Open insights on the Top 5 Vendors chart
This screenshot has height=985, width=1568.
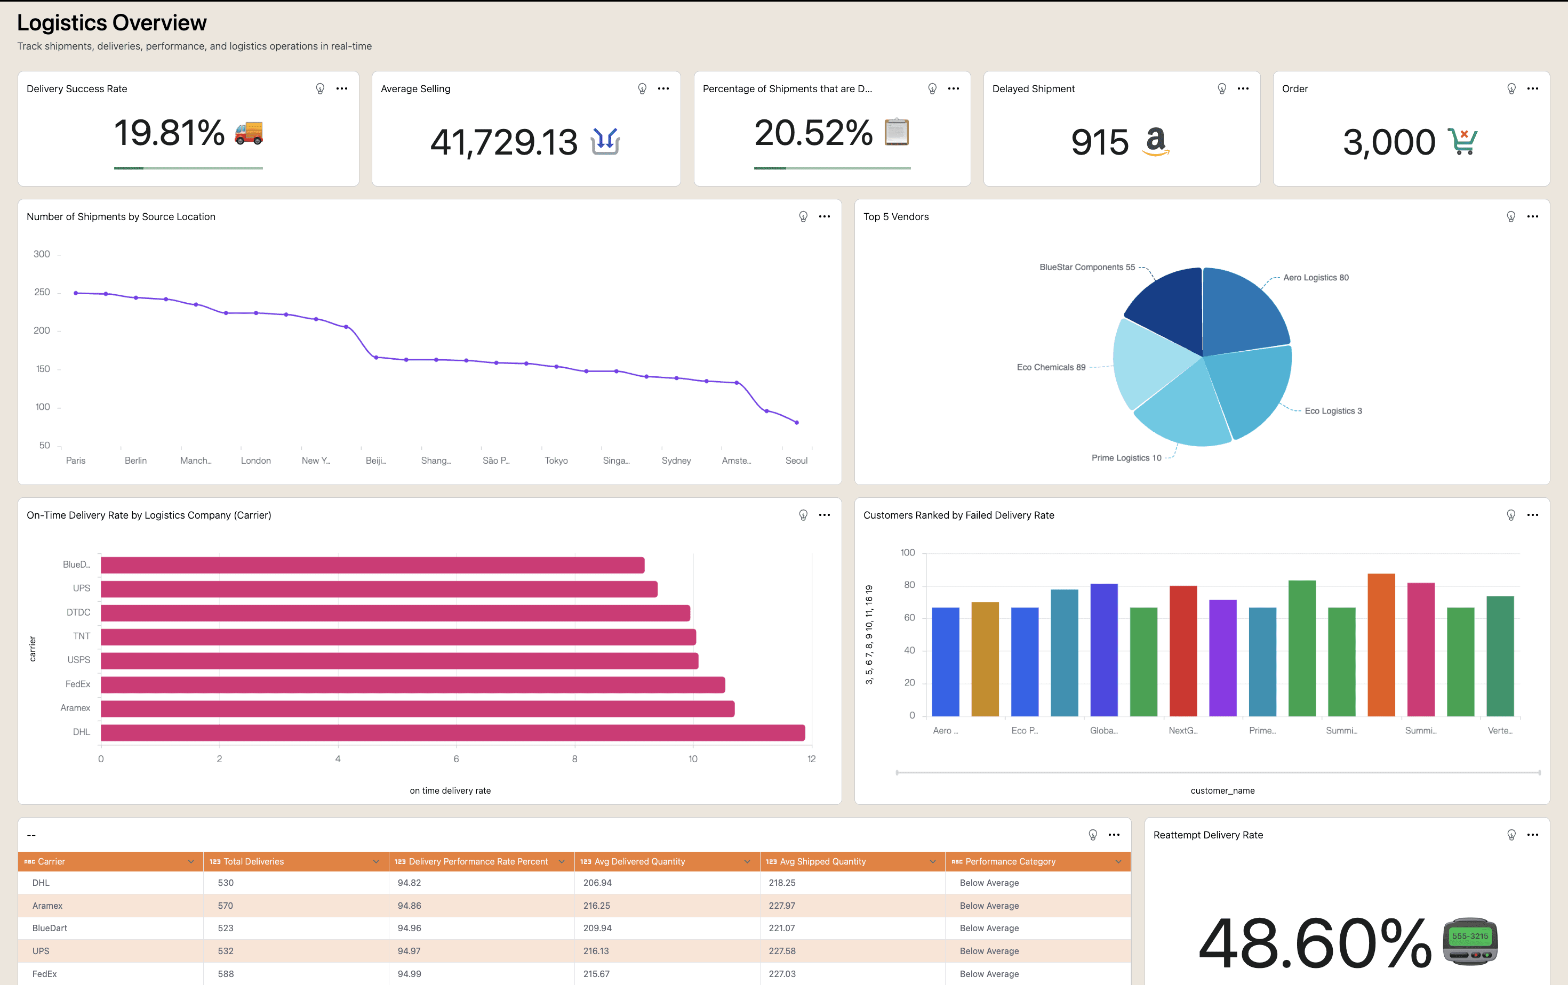pos(1511,216)
